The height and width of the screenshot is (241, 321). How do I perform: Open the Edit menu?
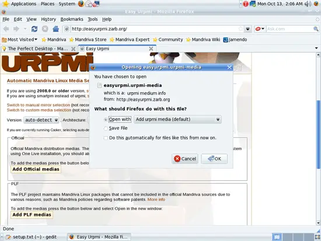[x=18, y=19]
